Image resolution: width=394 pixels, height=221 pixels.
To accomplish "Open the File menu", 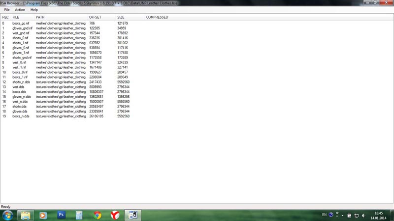I will point(7,10).
